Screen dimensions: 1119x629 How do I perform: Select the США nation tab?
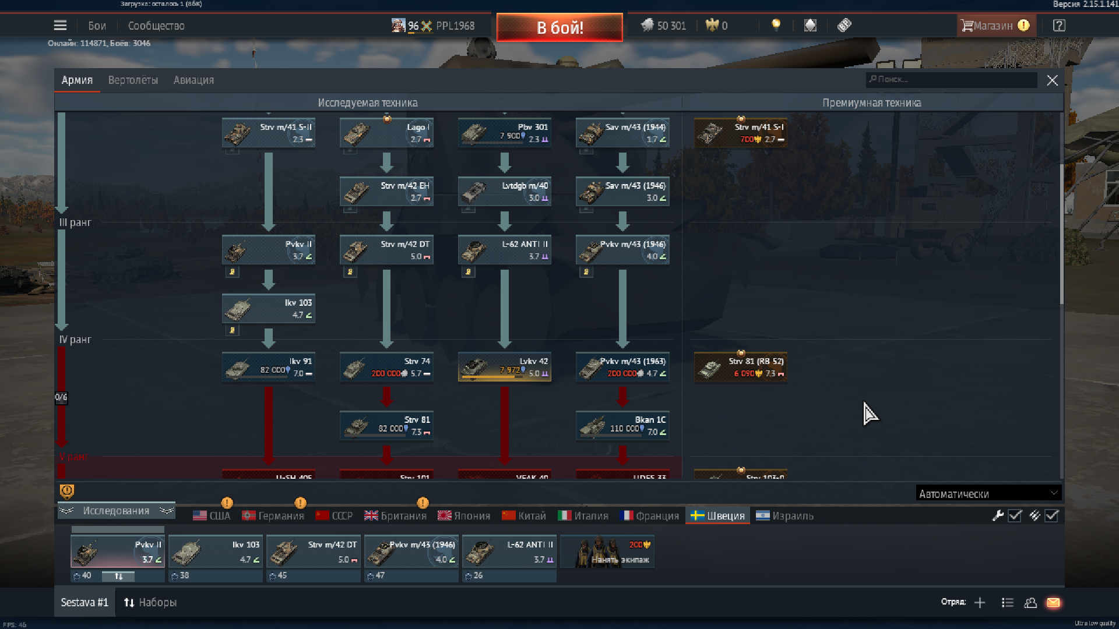coord(212,515)
